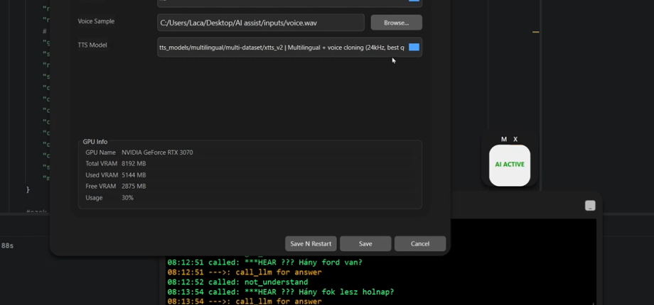Focus the Voice Sample file path field
This screenshot has width=654, height=305.
coord(260,23)
